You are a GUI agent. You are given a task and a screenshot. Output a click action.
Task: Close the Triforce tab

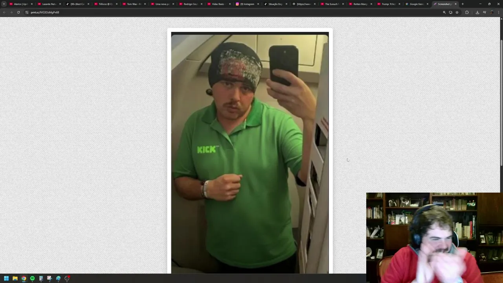117,4
